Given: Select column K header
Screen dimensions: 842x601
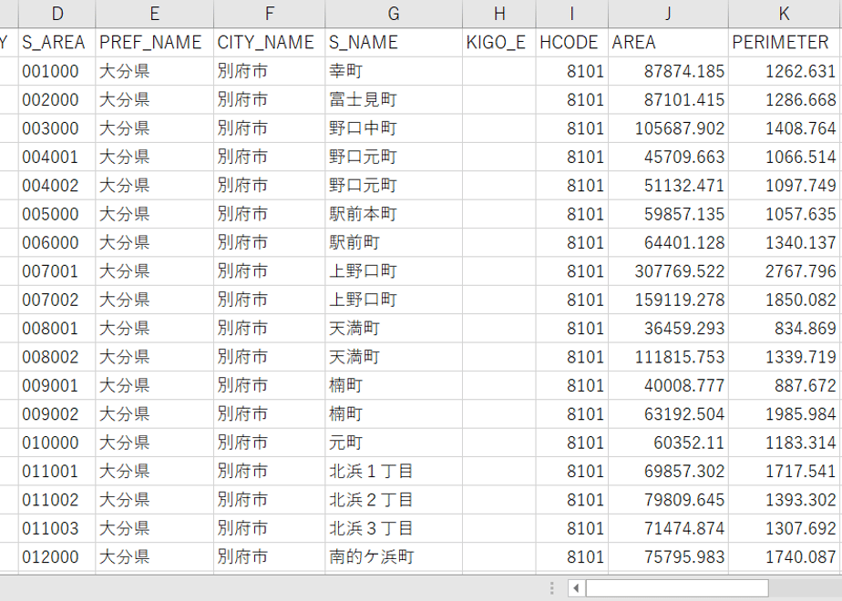Looking at the screenshot, I should (x=784, y=14).
